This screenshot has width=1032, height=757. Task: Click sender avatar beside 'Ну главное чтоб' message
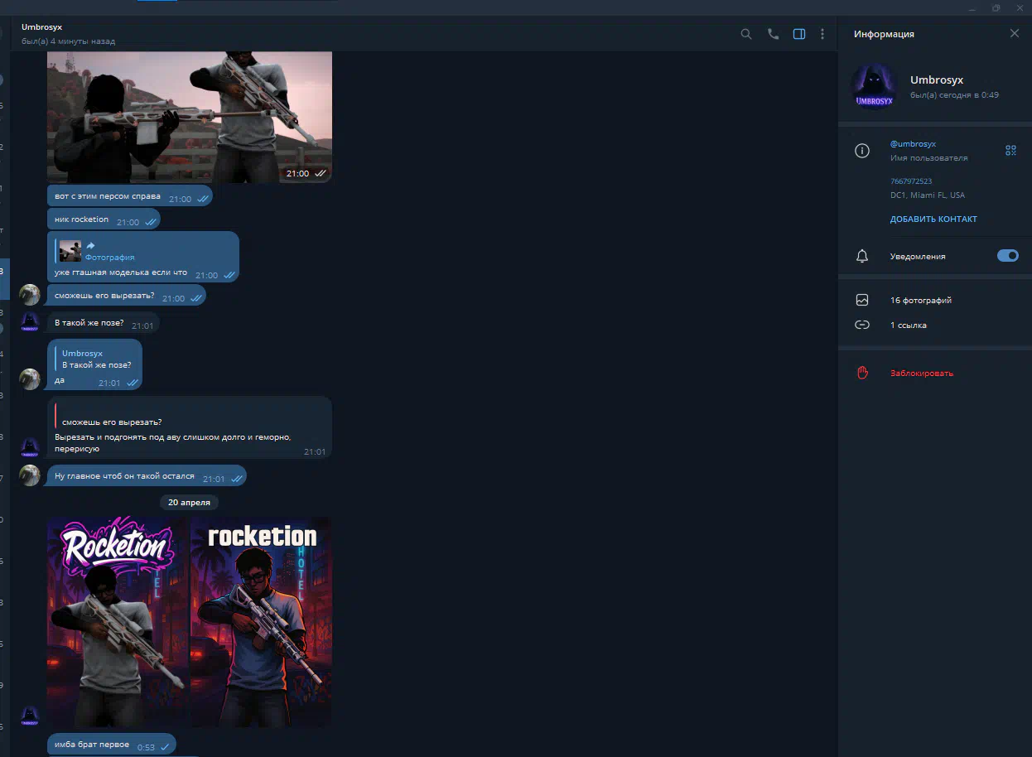point(30,475)
